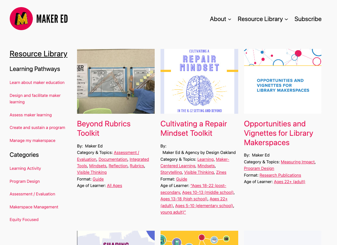The image size is (337, 245).
Task: Filter by Visible Thinking under Repair Mindset
Action: [x=199, y=172]
